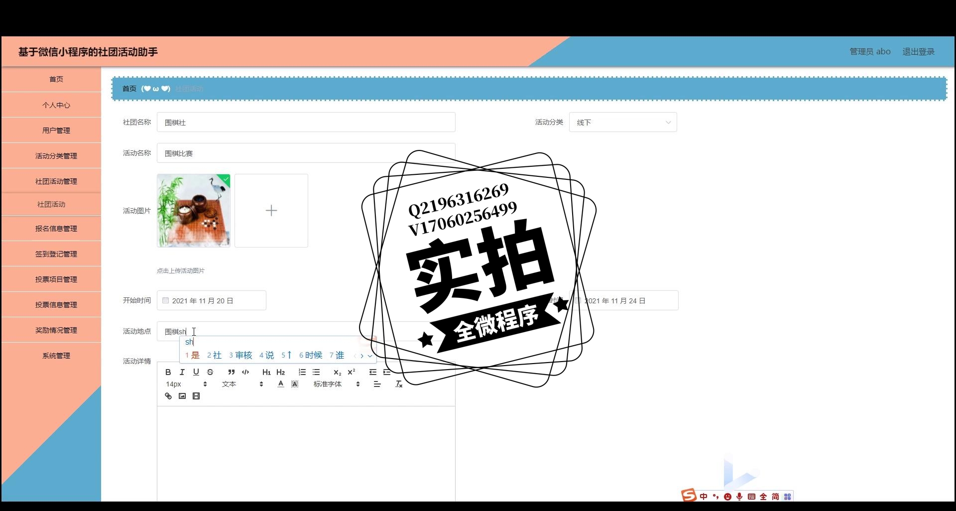Insert a bulleted list

click(316, 372)
